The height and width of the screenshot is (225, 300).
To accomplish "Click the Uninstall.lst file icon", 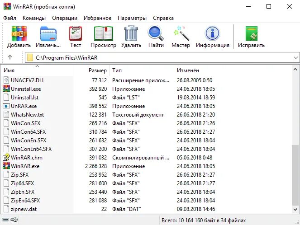I will (6, 97).
